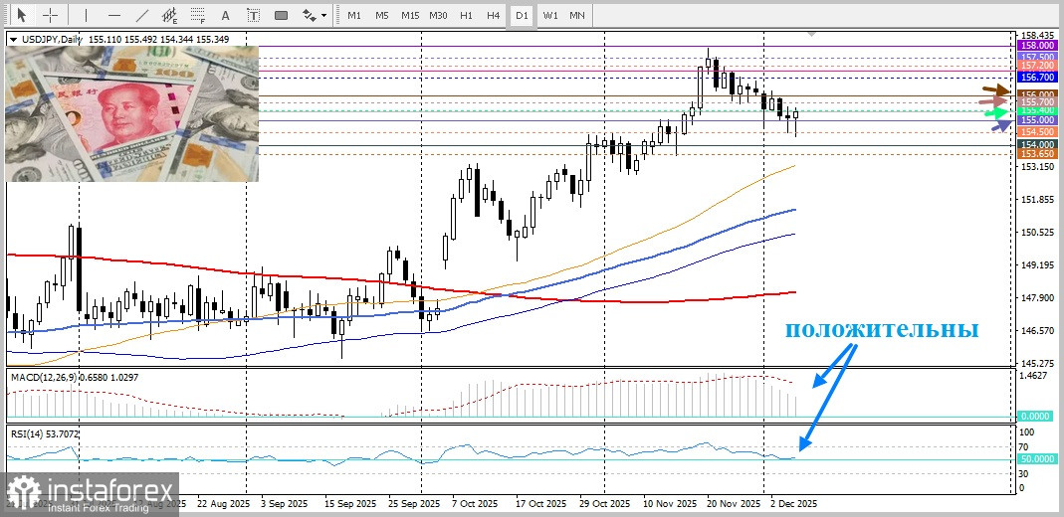This screenshot has width=1064, height=517.
Task: Click the 2 Dec 2025 date label
Action: pyautogui.click(x=793, y=505)
